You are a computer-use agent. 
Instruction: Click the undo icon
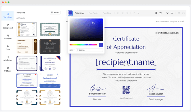tap(179, 13)
